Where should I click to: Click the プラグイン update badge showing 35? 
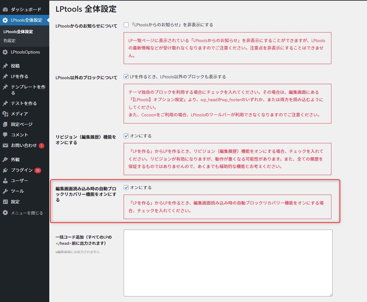38,170
